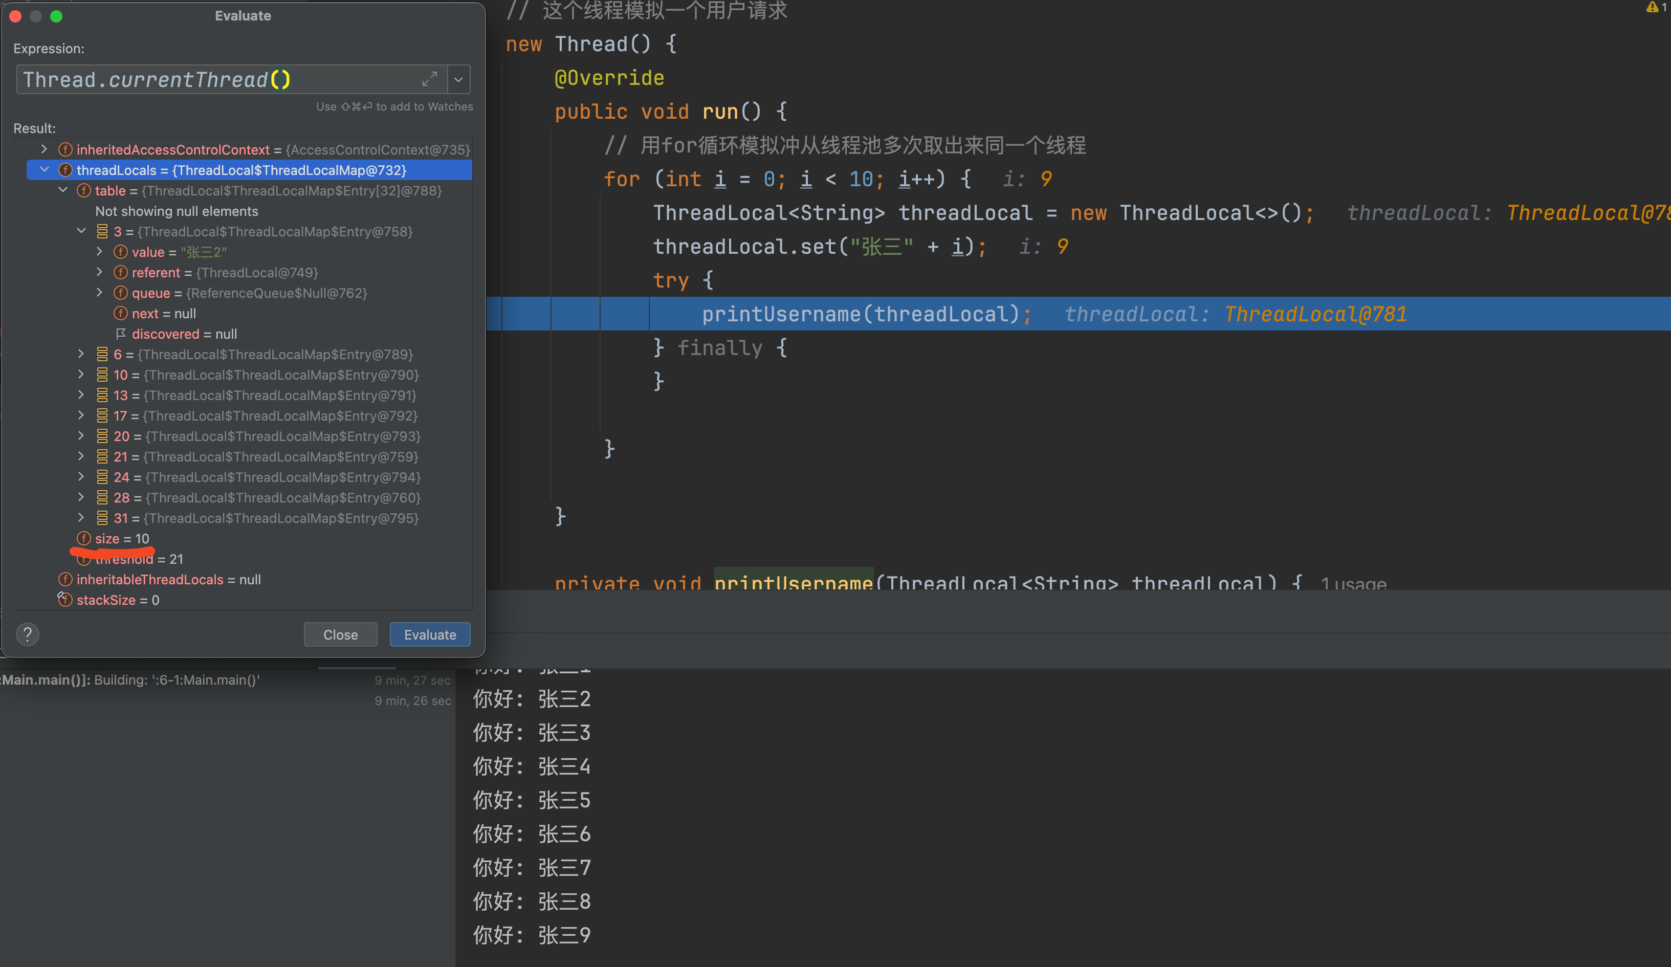Click the array element icon for entry 20

(102, 436)
